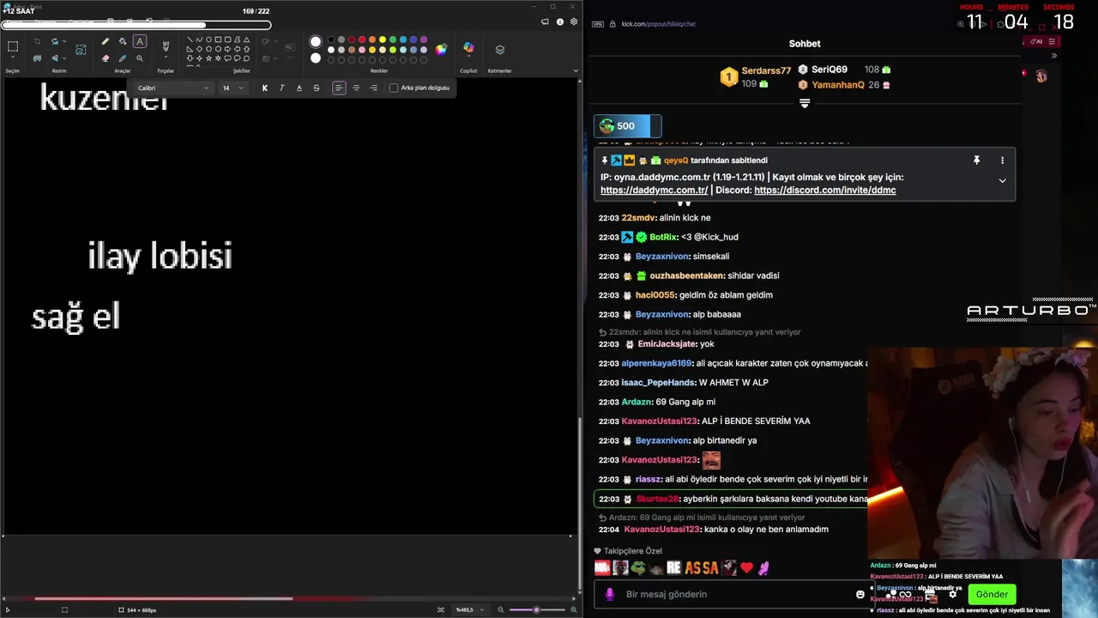Open username SeriQ69 in leaderboard

tap(830, 70)
